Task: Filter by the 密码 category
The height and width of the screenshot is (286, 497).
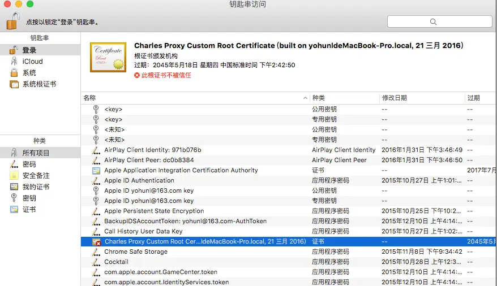Action: click(40, 164)
